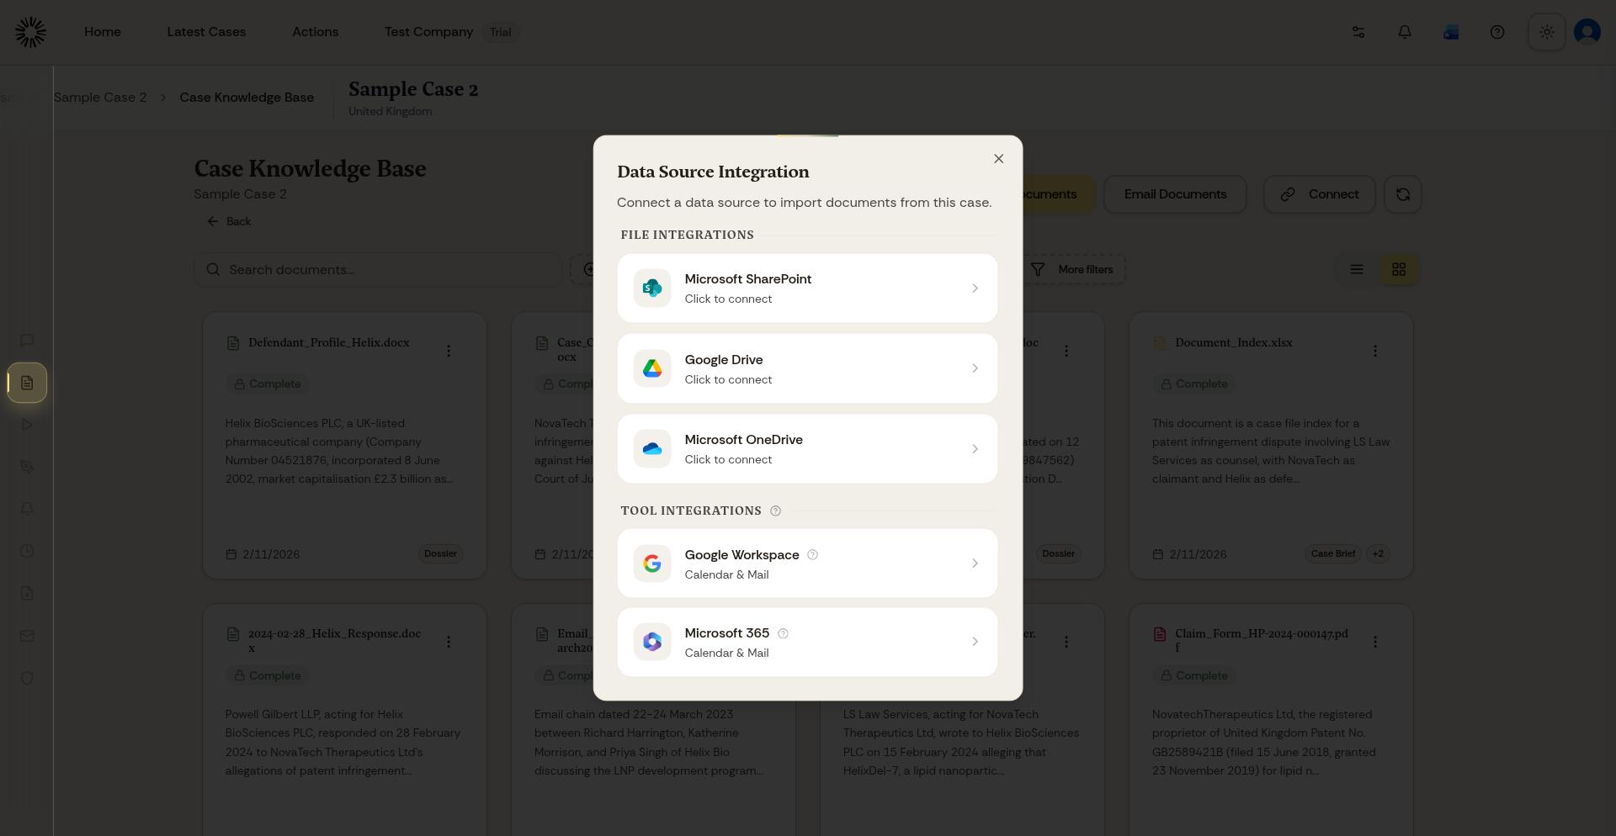Refresh the knowledge base documents
The width and height of the screenshot is (1616, 836).
pos(1403,194)
